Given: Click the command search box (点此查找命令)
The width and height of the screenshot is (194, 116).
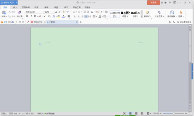Looking at the screenshot, I should point(184,22).
